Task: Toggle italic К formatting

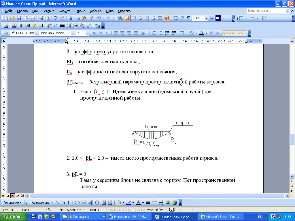Action: point(101,33)
